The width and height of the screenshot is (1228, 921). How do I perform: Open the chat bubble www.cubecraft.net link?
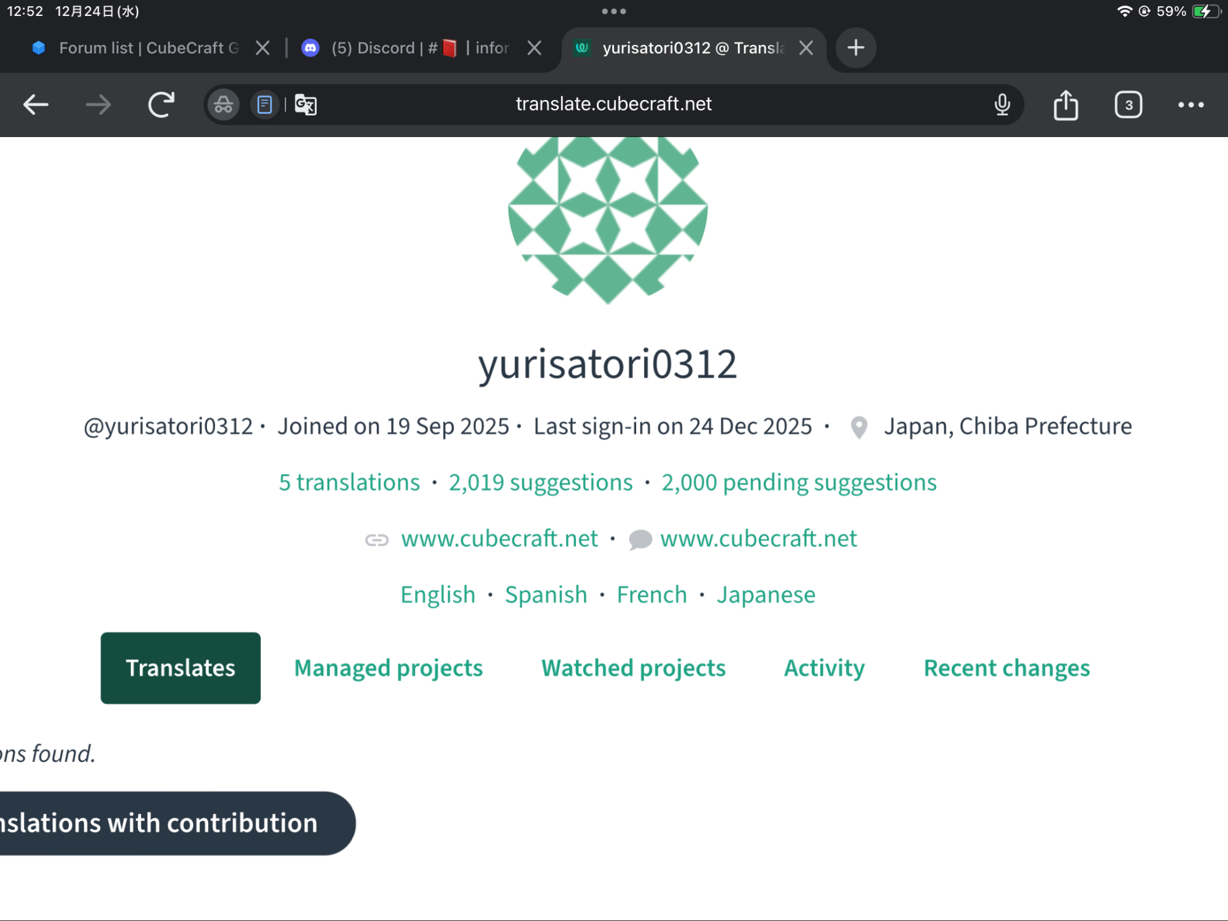tap(758, 539)
